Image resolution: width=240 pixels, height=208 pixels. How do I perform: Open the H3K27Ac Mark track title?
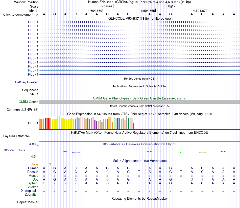pos(139,133)
